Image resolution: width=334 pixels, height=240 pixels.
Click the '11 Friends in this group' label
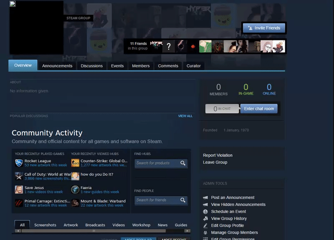point(138,46)
